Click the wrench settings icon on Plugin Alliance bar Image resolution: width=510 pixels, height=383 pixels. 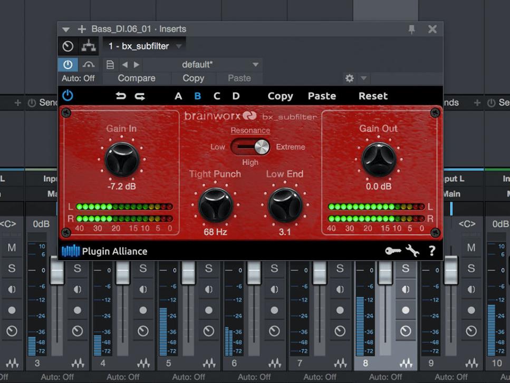point(413,251)
